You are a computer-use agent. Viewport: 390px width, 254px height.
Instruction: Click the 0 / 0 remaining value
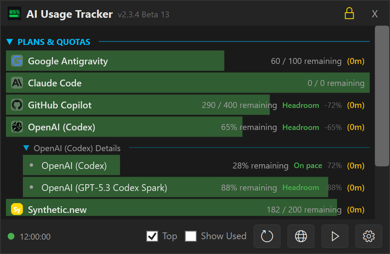336,83
